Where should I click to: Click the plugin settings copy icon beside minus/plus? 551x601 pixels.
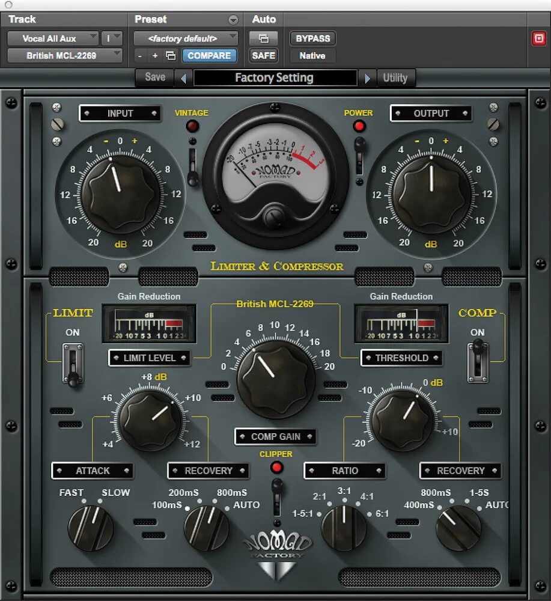pyautogui.click(x=169, y=55)
